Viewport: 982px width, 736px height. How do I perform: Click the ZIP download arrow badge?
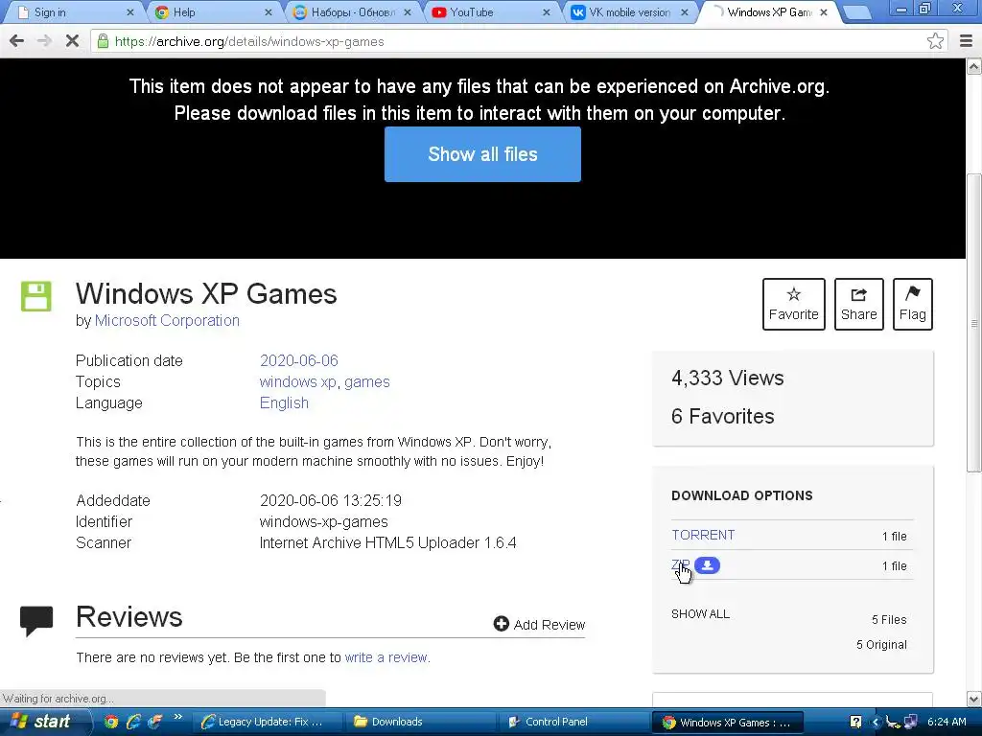tap(707, 565)
